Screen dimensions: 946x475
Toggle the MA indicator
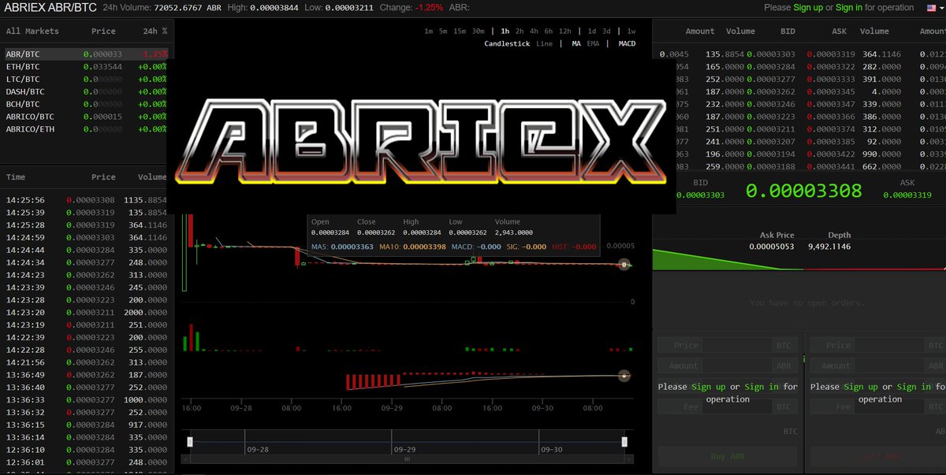(576, 44)
